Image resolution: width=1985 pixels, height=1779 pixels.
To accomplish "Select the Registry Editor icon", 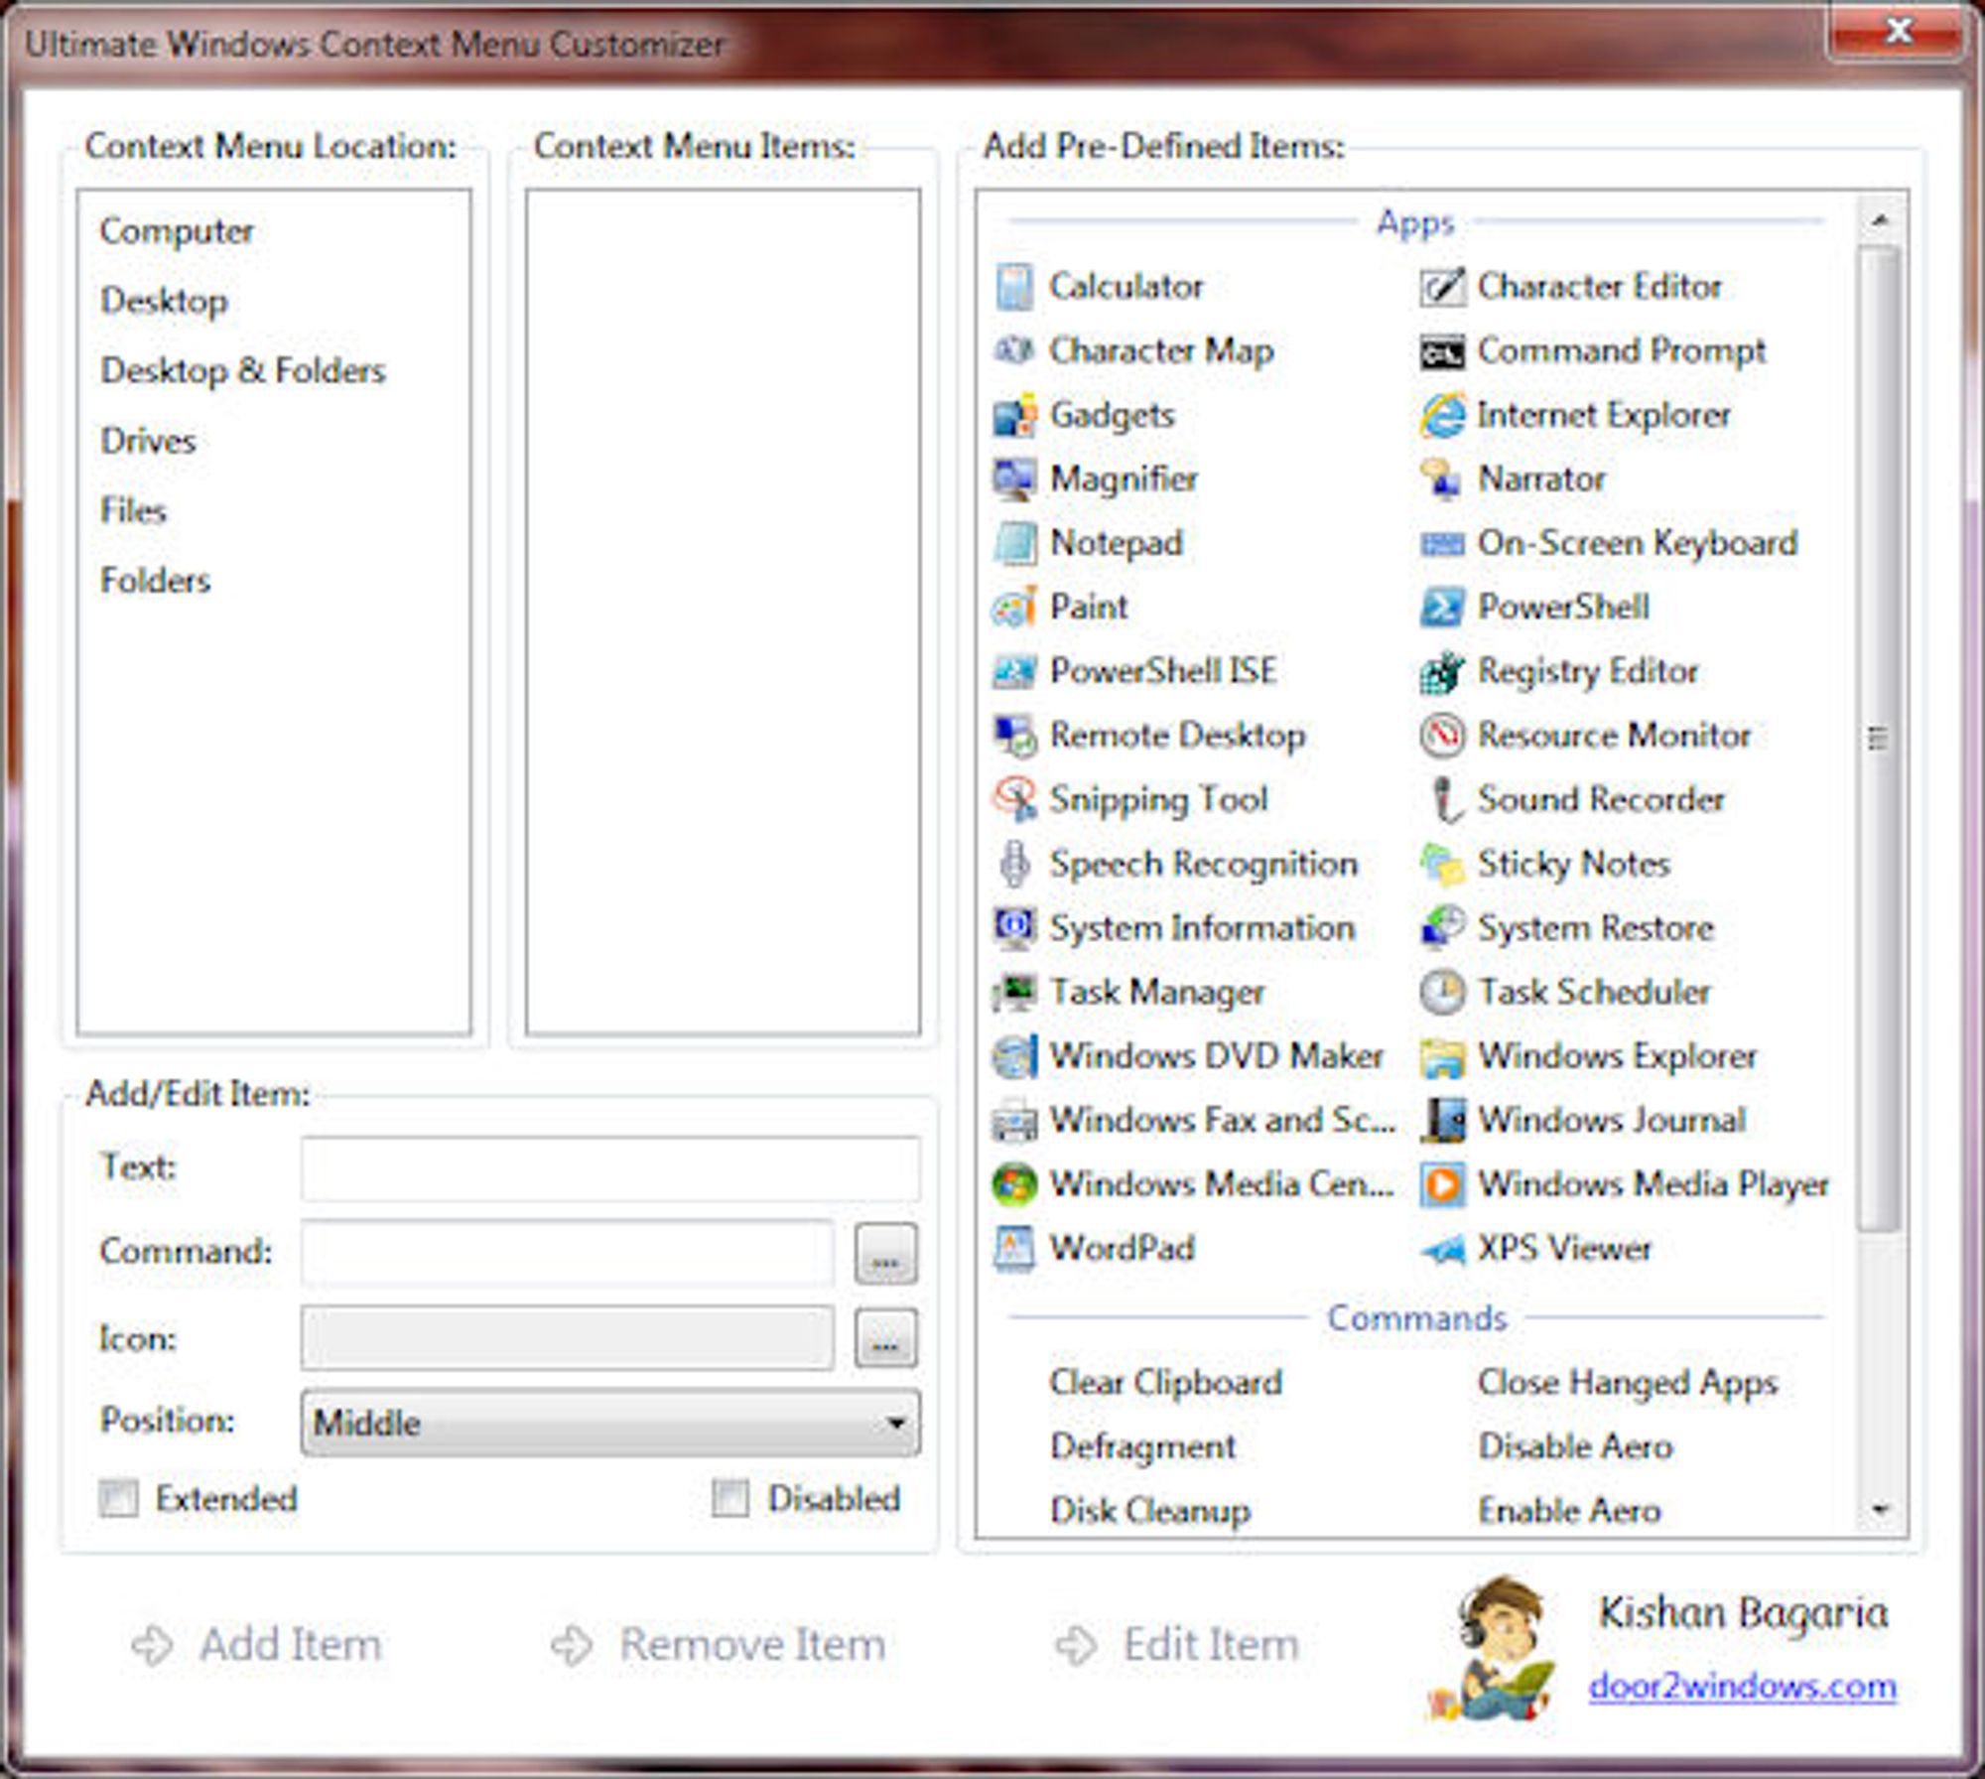I will pos(1442,672).
